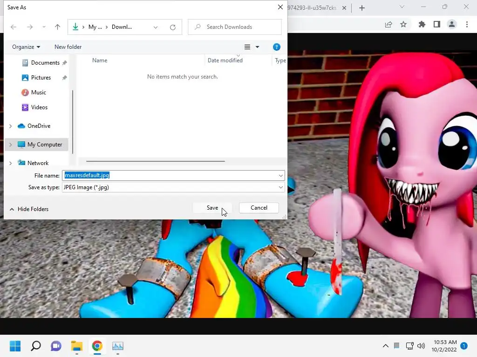Image resolution: width=477 pixels, height=357 pixels.
Task: Select the 'My ...' breadcrumb segment
Action: (95, 27)
